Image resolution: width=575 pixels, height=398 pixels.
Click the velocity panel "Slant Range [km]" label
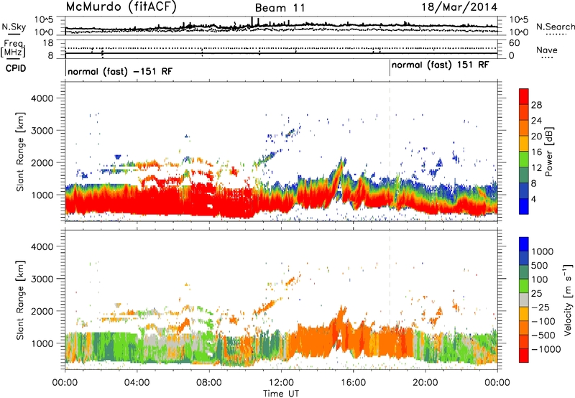(20, 300)
